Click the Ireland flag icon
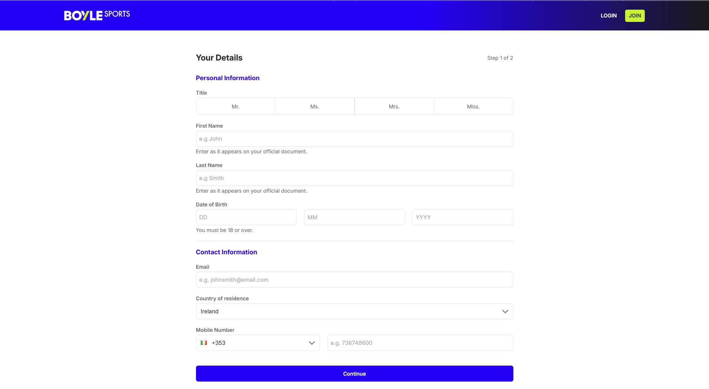Viewport: 709px width, 389px height. 204,343
